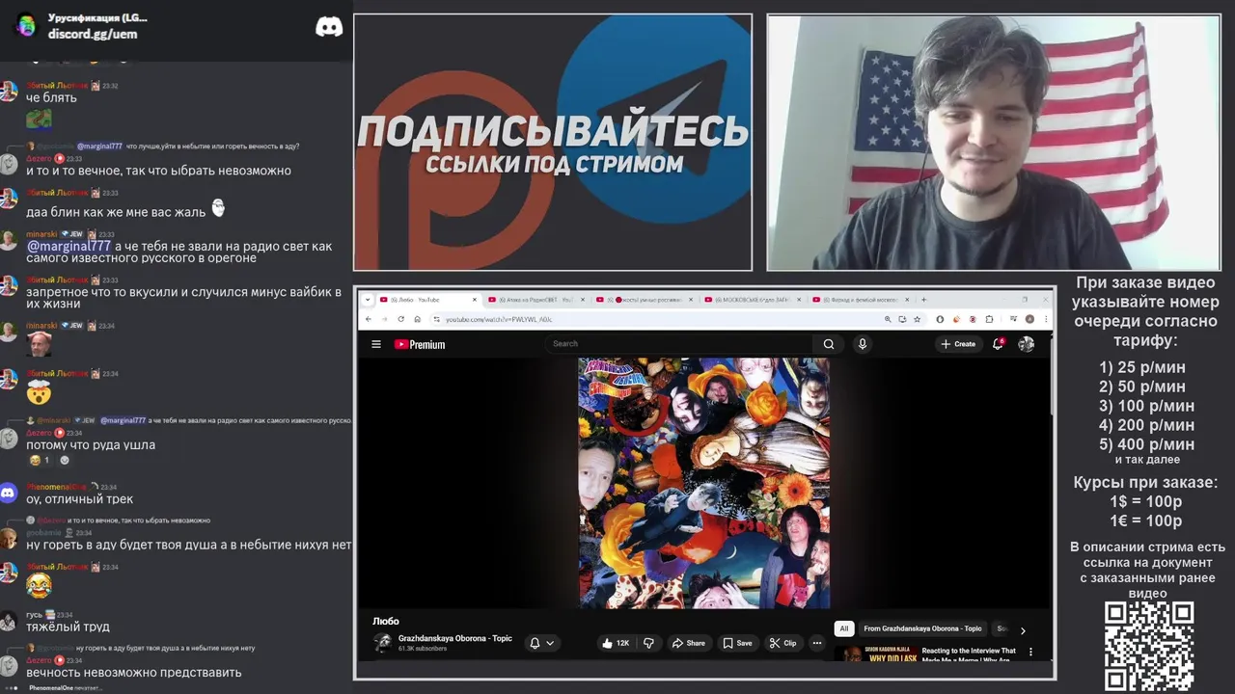This screenshot has width=1235, height=694.
Task: Go forward with the browser forward arrow
Action: click(384, 319)
